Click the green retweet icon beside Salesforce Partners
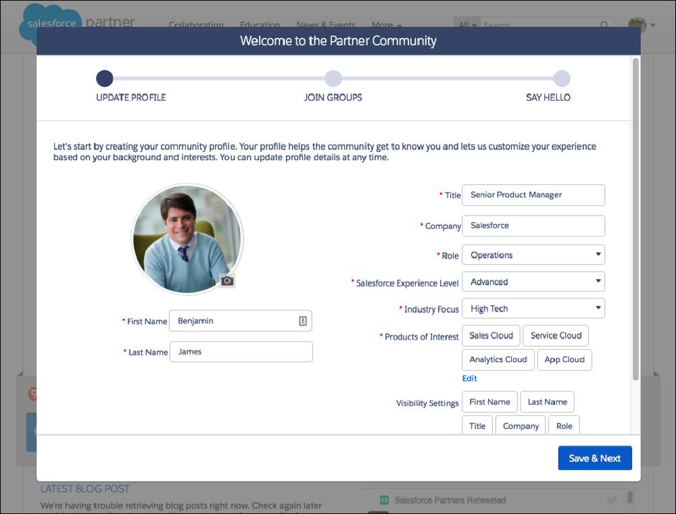Viewport: 676px width, 514px height. (384, 500)
